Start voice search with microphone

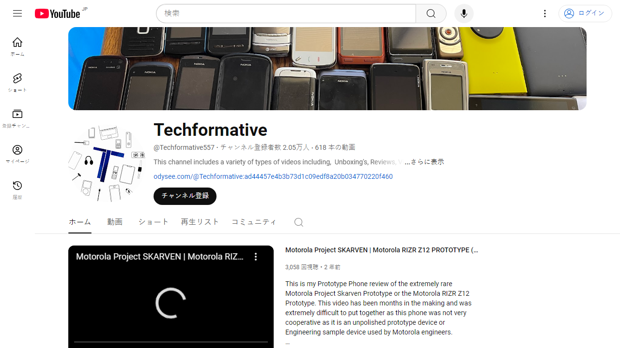pos(464,14)
